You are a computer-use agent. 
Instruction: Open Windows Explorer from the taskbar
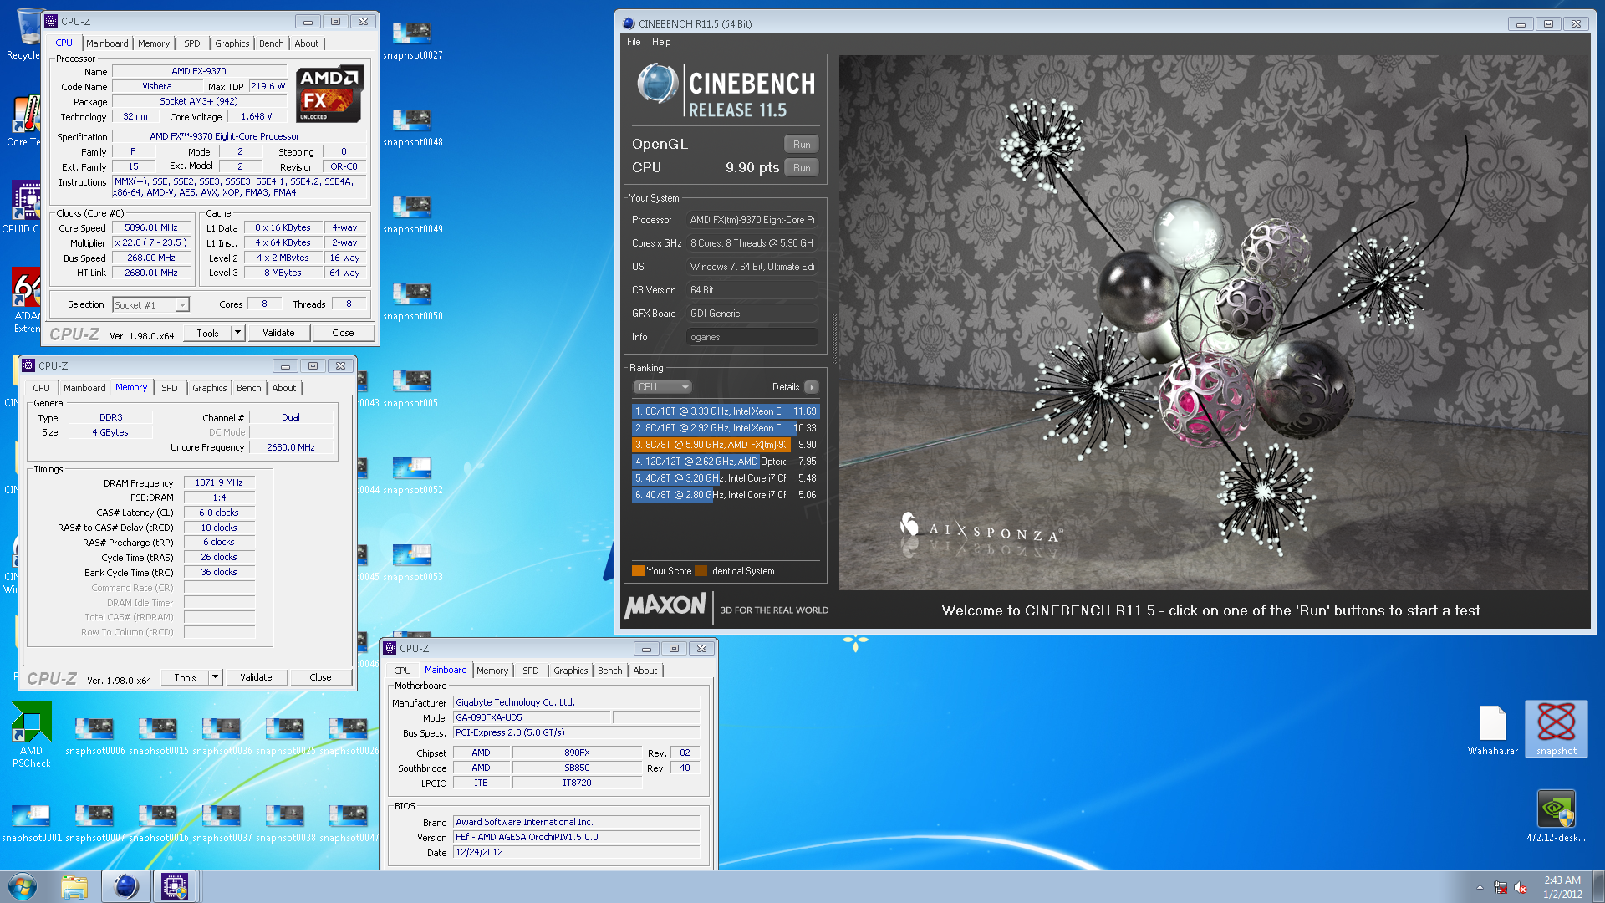74,886
